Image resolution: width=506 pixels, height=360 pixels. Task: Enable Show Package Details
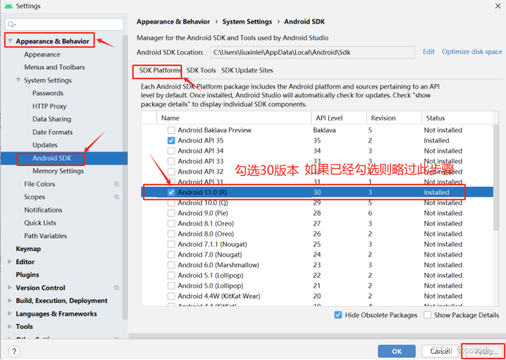click(427, 315)
